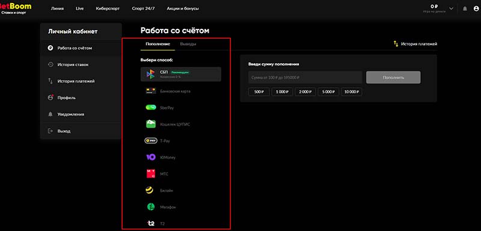The image size is (481, 231).
Task: Click the exit icon beside Выход
Action: pyautogui.click(x=51, y=131)
